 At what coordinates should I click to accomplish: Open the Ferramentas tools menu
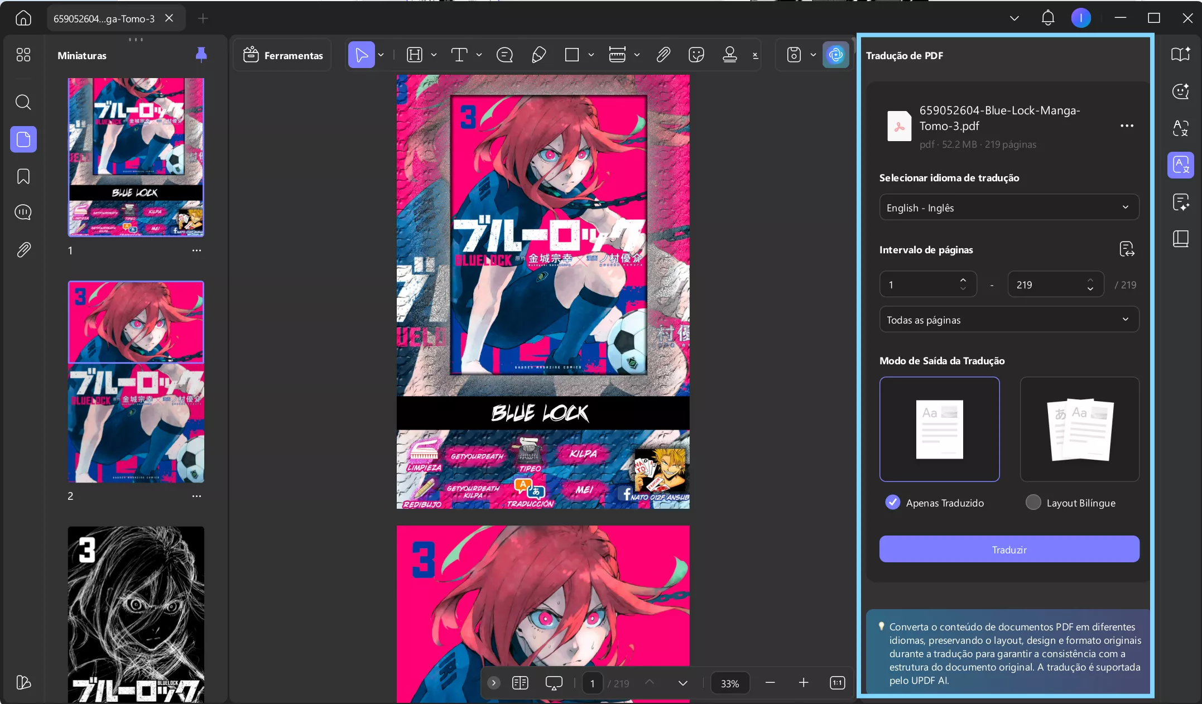click(283, 55)
